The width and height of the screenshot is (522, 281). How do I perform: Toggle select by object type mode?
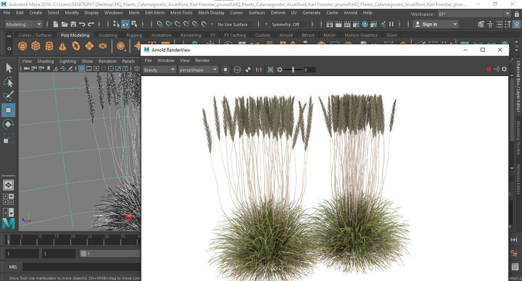tap(125, 24)
